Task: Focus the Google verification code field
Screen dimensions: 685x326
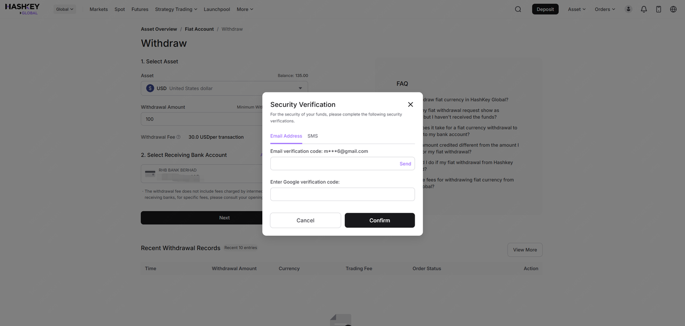Action: 342,195
